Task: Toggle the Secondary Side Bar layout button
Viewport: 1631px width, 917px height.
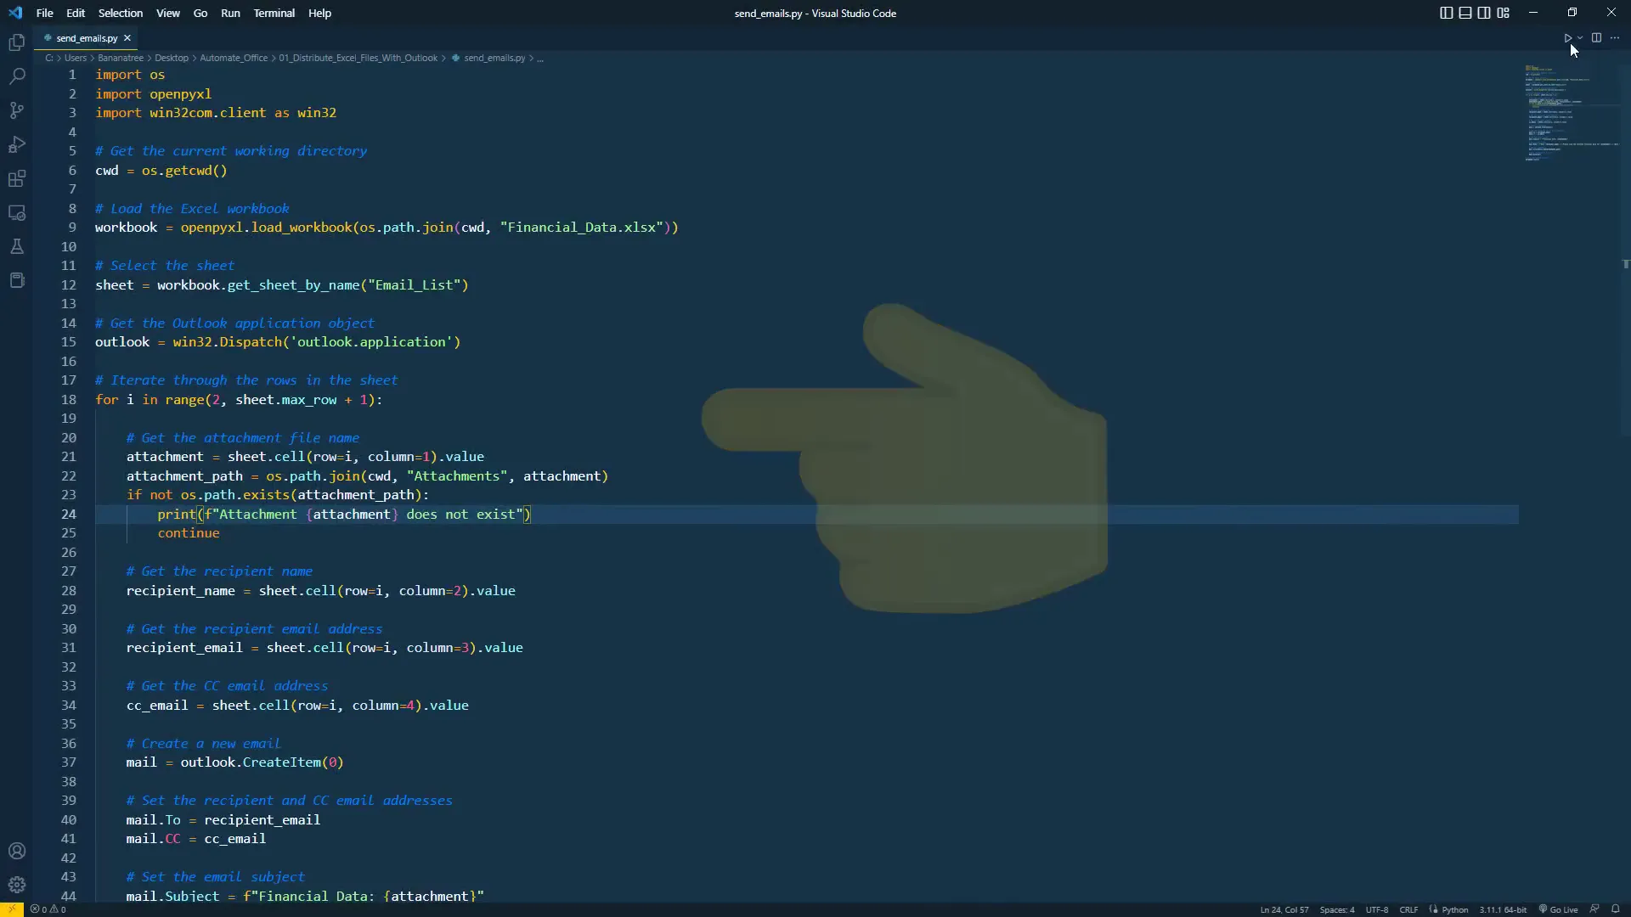Action: coord(1484,13)
